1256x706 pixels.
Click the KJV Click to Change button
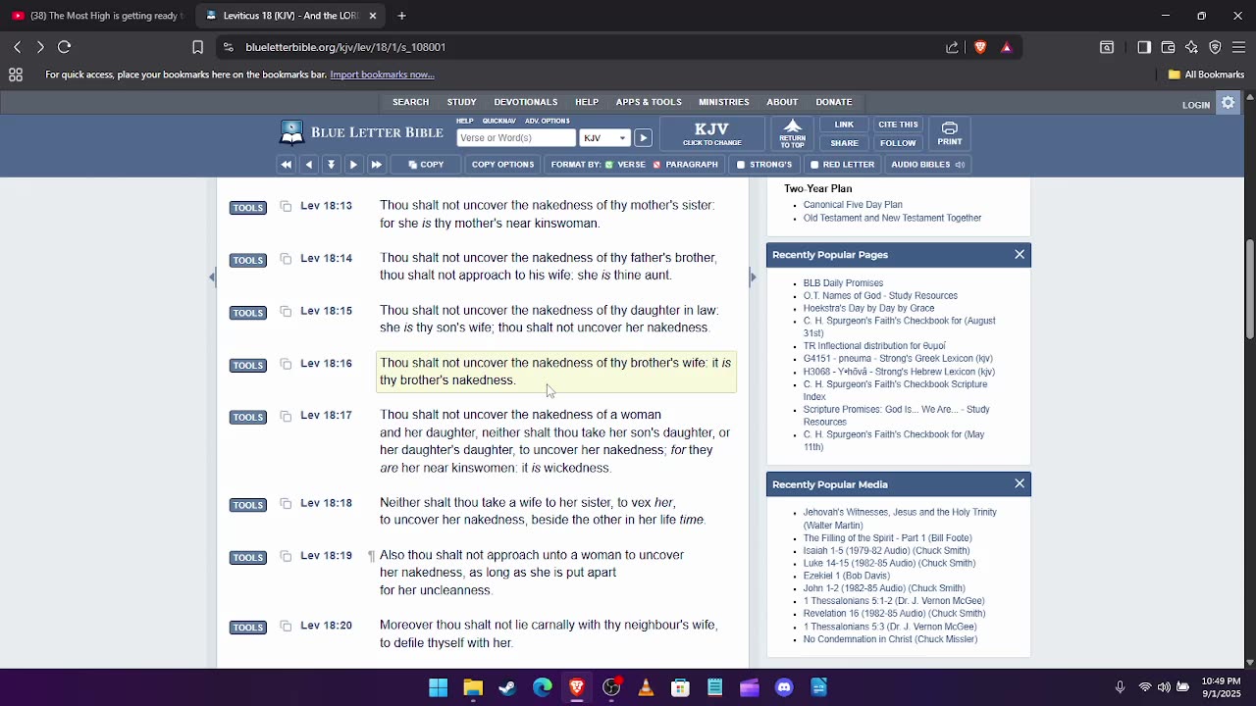(x=711, y=133)
